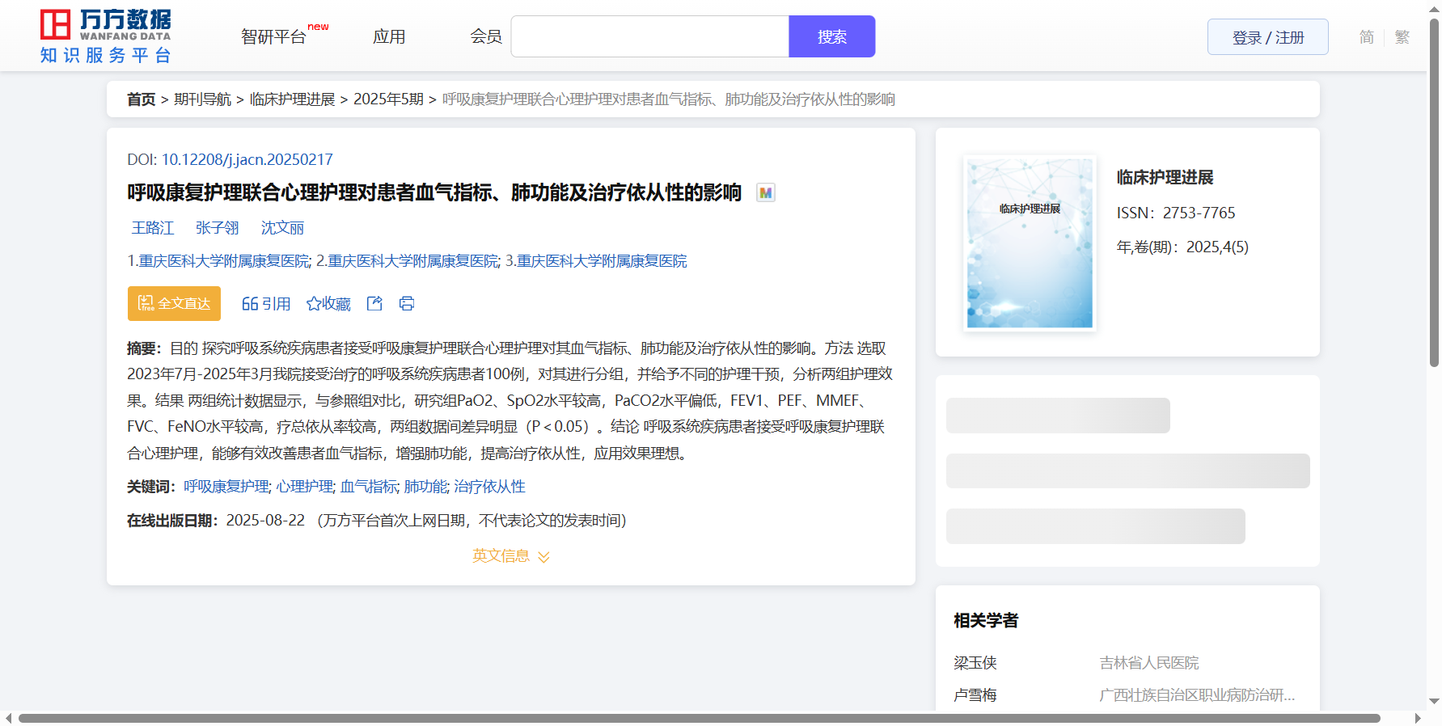
Task: Click the journal cover thumbnail
Action: click(x=1030, y=243)
